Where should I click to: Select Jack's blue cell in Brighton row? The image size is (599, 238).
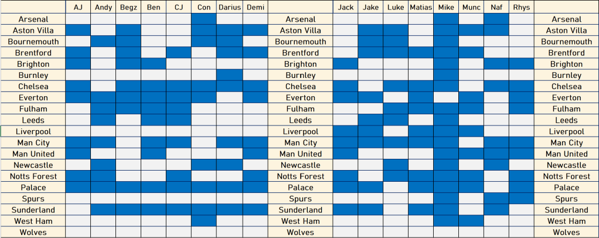pyautogui.click(x=346, y=64)
